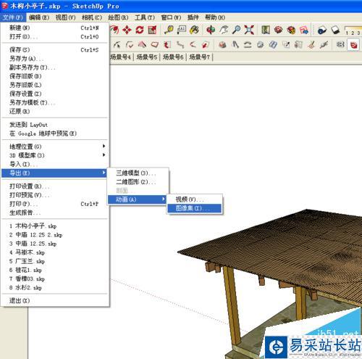Open the 相机(C) menu
362x359 pixels.
tap(92, 17)
